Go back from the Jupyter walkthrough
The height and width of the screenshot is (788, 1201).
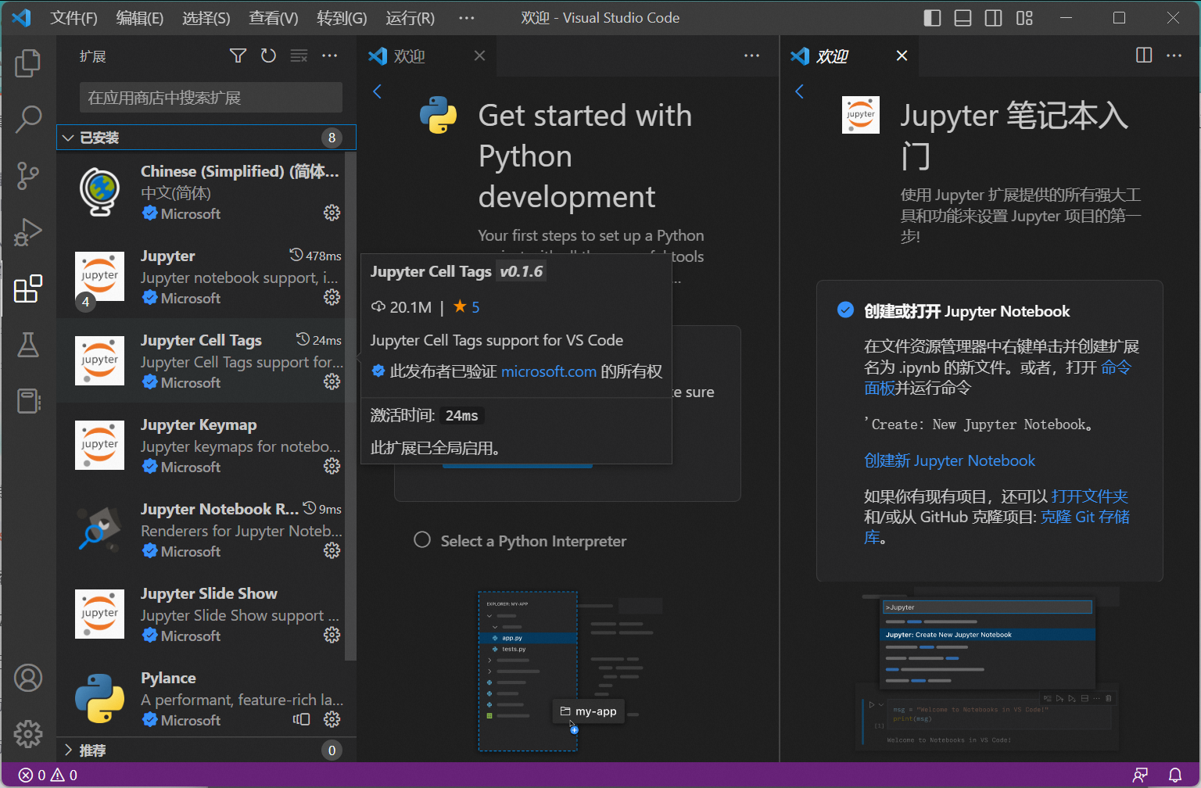pos(800,91)
